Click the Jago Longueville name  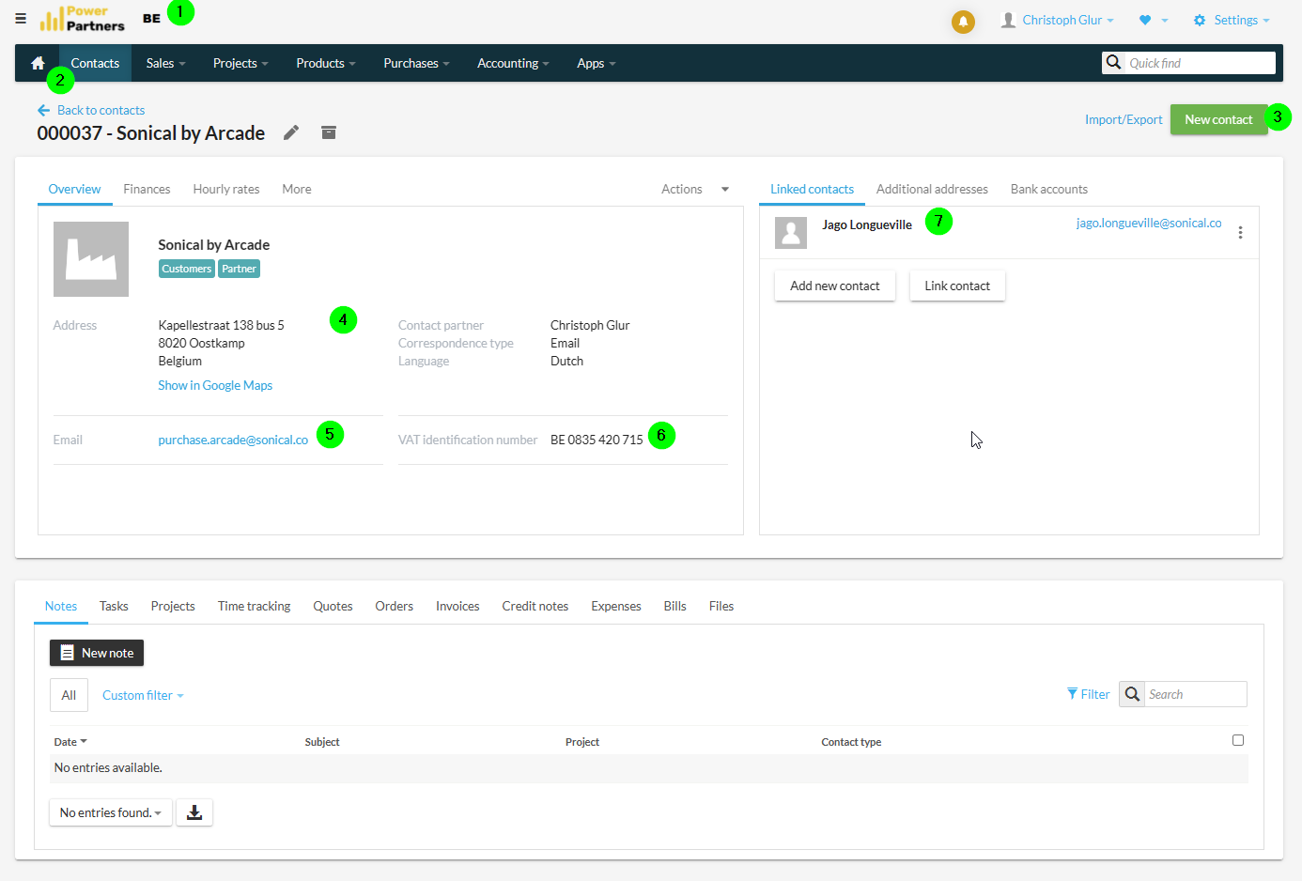point(867,224)
